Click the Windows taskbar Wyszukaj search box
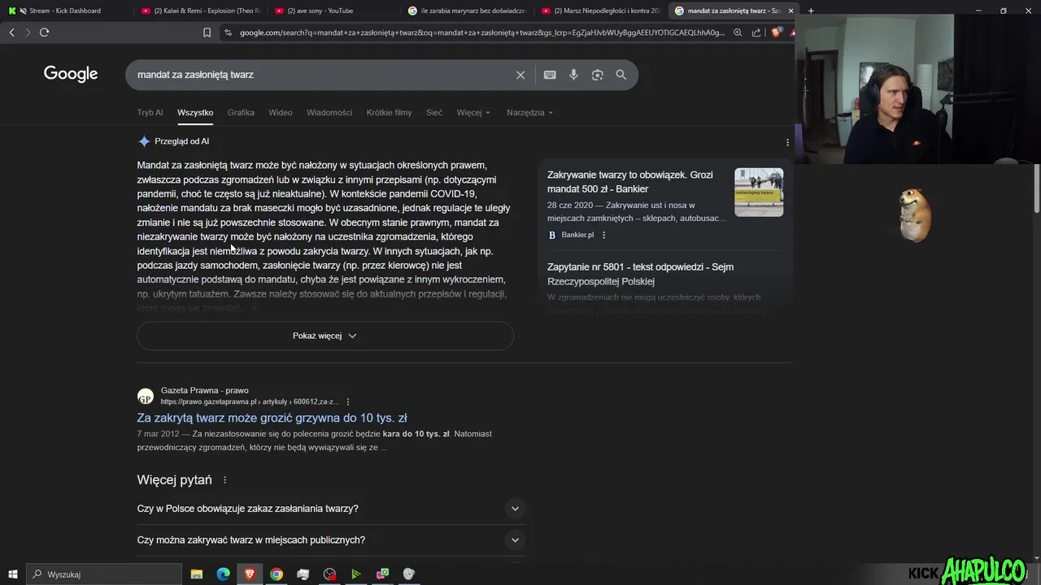 (104, 574)
